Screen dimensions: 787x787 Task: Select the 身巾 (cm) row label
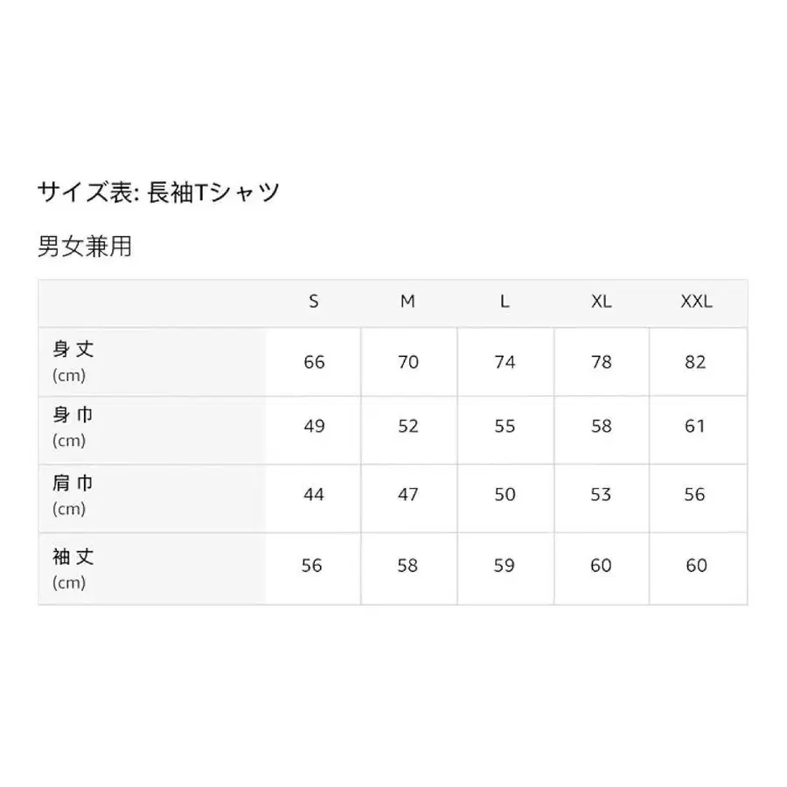tap(73, 426)
